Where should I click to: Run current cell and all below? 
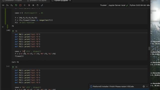(x=12, y=5)
